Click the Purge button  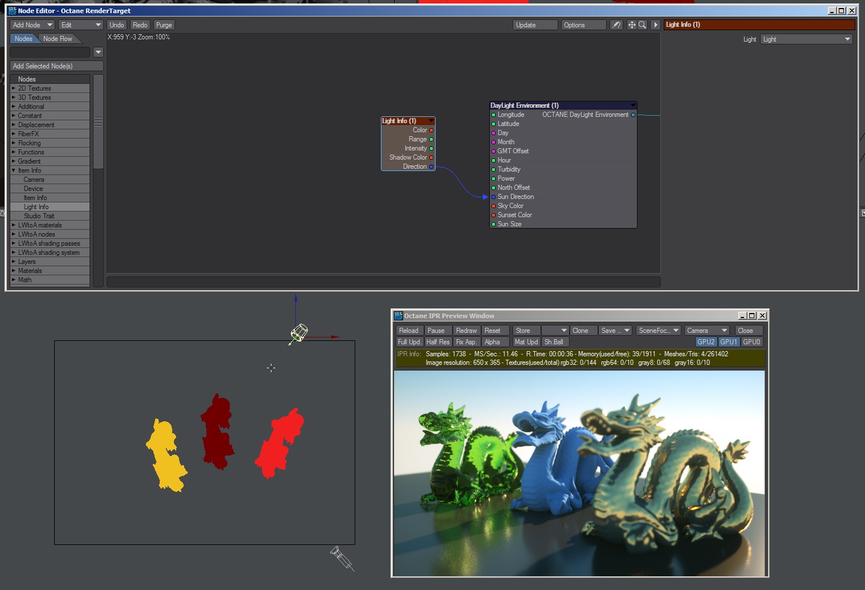click(164, 25)
